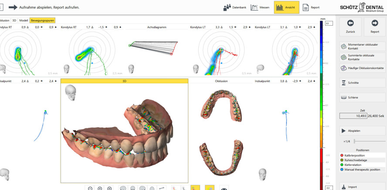387x190 pixels.
Task: Open the Report view in top bar
Action: coord(311,7)
